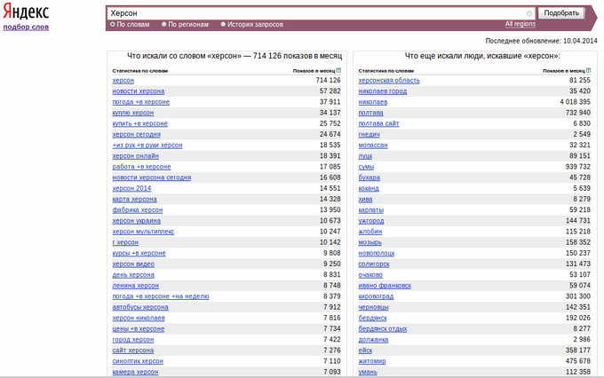Open the 'курсы +в херсоне' link
Image resolution: width=604 pixels, height=378 pixels.
pyautogui.click(x=139, y=253)
